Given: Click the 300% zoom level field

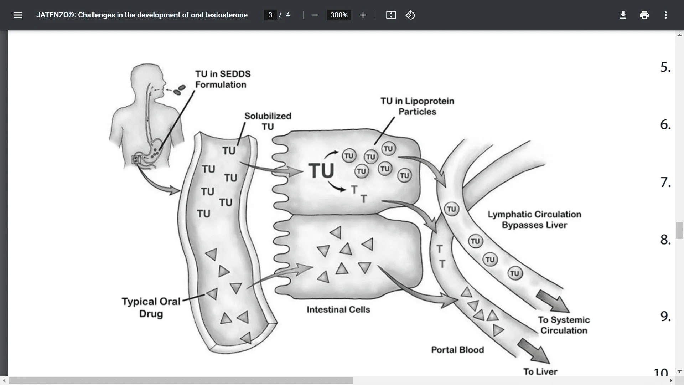Looking at the screenshot, I should click(x=338, y=15).
